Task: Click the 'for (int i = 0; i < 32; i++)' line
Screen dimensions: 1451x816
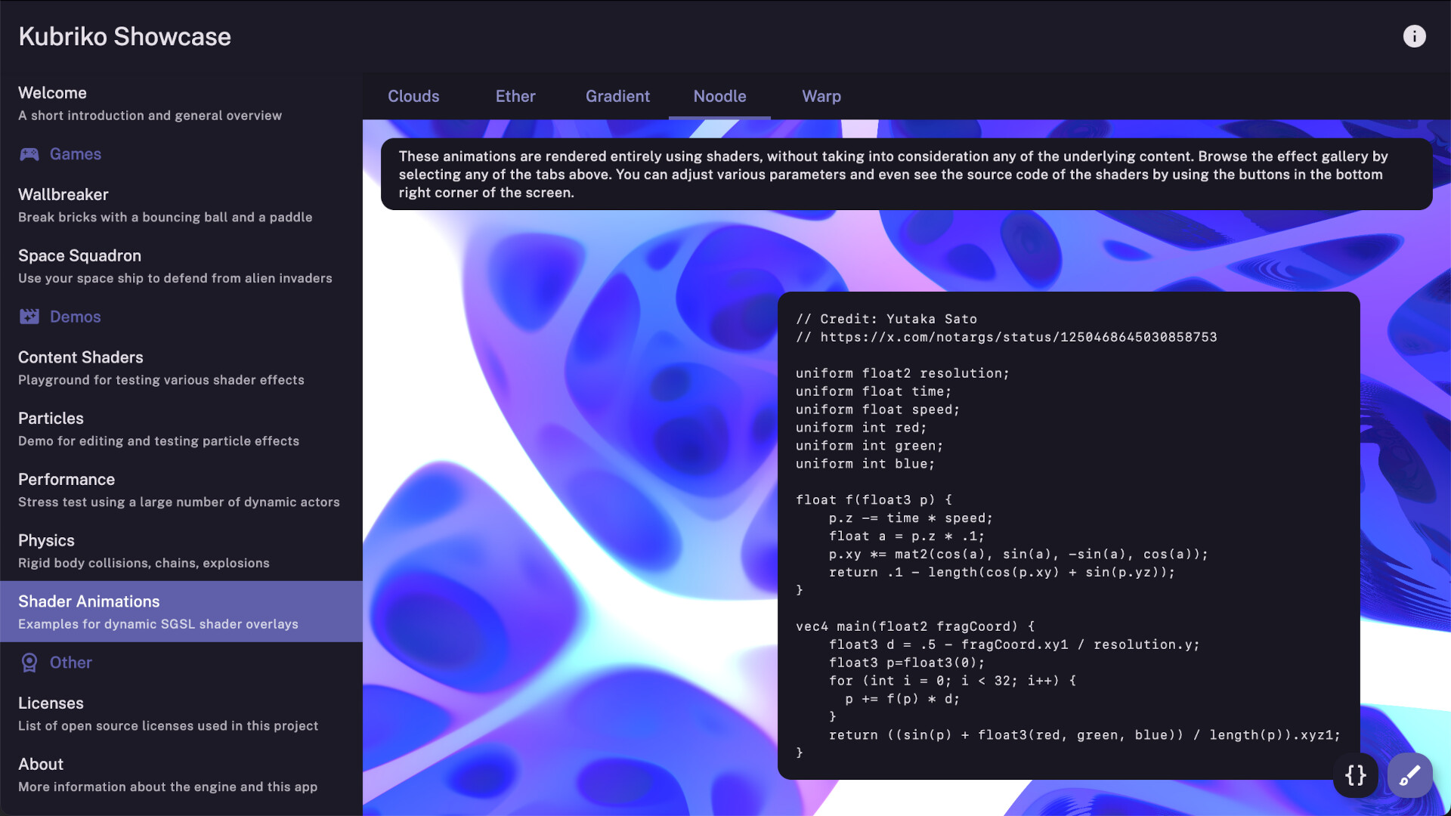Action: click(x=952, y=681)
